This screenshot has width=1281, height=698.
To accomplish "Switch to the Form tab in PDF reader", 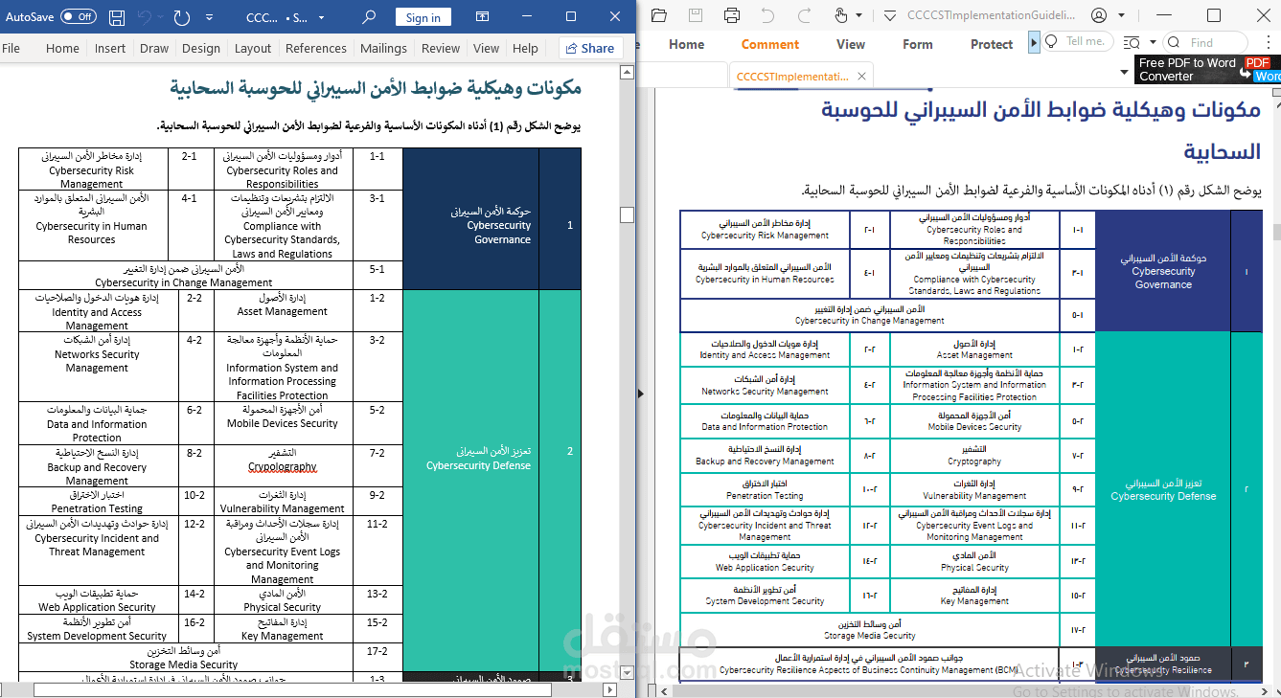I will (917, 44).
